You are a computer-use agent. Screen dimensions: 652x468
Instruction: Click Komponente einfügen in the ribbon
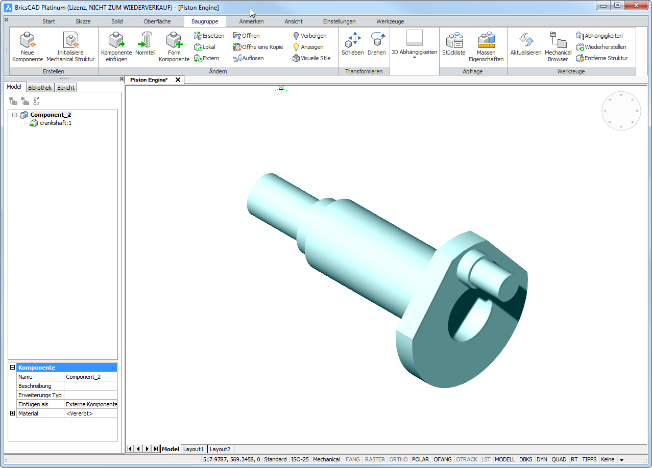(x=116, y=41)
